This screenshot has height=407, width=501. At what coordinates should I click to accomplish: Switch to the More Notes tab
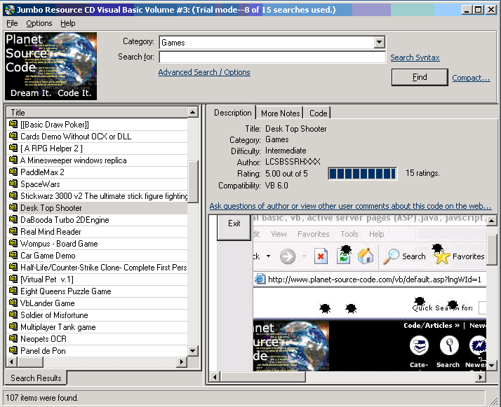[x=280, y=113]
